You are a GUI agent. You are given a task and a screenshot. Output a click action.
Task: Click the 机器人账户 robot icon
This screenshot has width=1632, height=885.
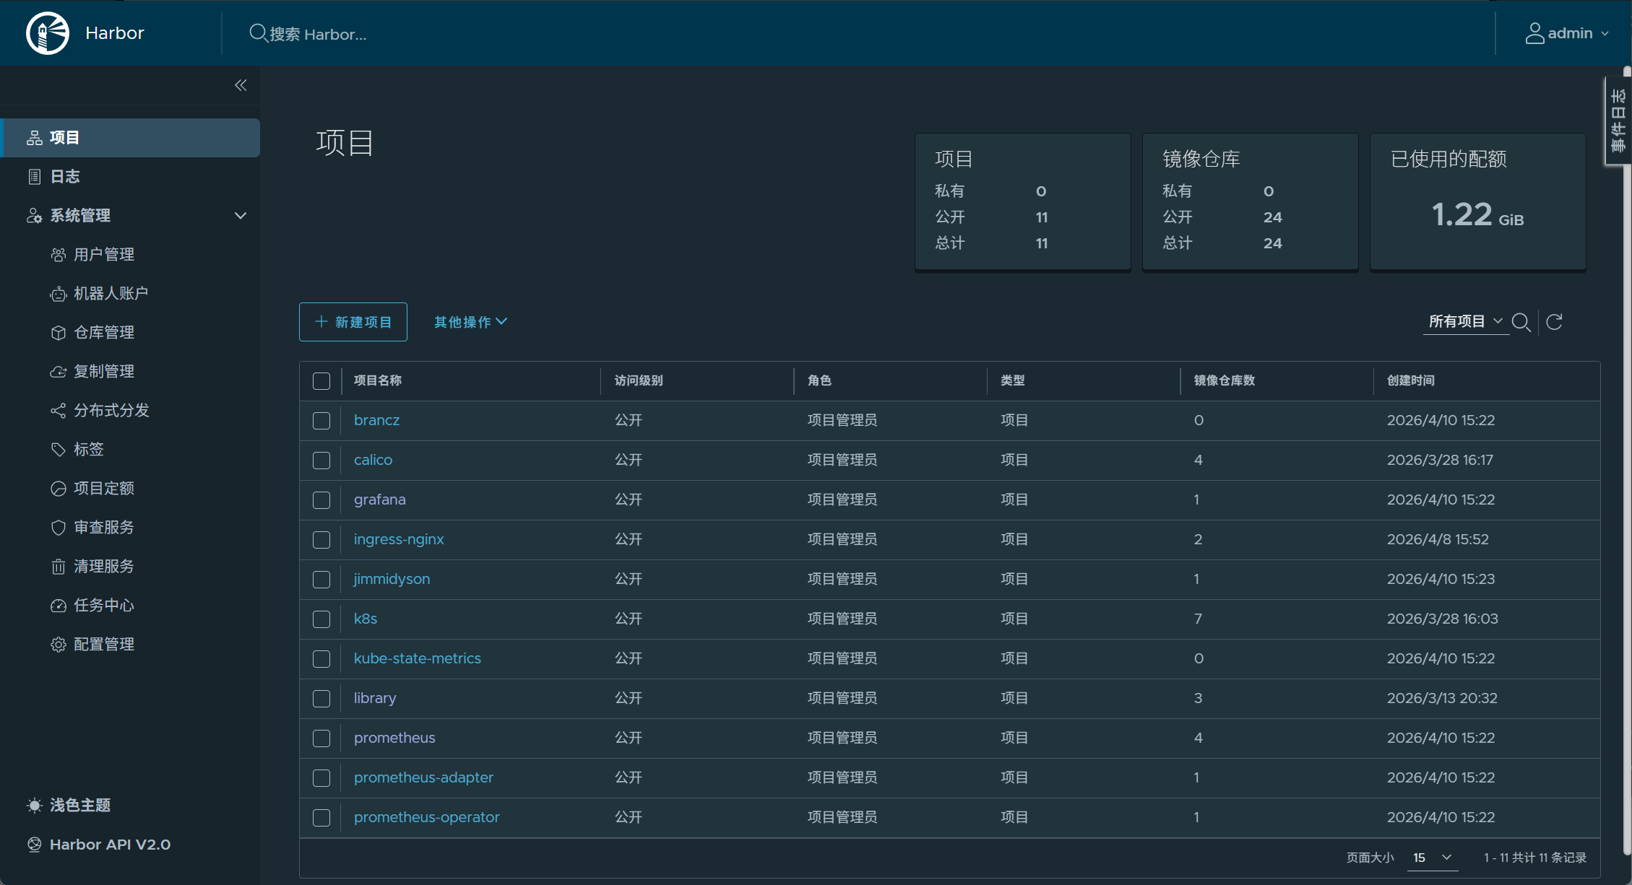pyautogui.click(x=58, y=294)
